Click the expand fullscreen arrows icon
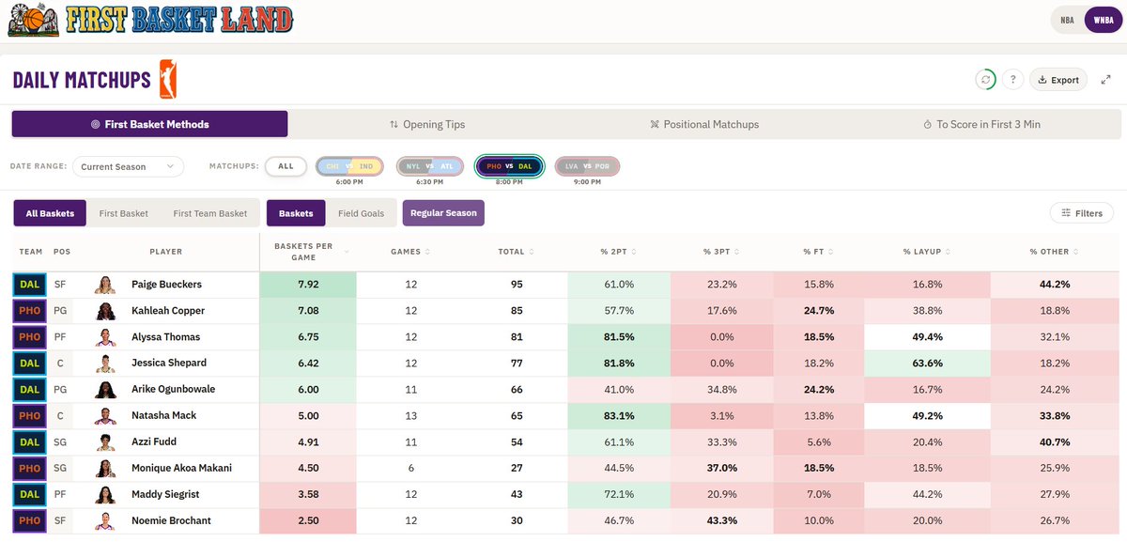Image resolution: width=1127 pixels, height=542 pixels. coord(1104,80)
